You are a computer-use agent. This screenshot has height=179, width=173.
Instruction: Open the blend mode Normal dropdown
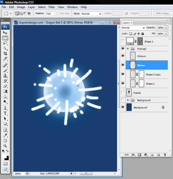coord(133,28)
